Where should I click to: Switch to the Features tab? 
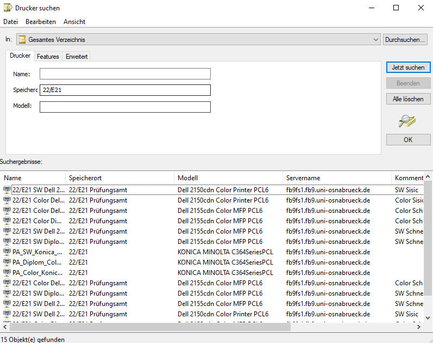48,57
